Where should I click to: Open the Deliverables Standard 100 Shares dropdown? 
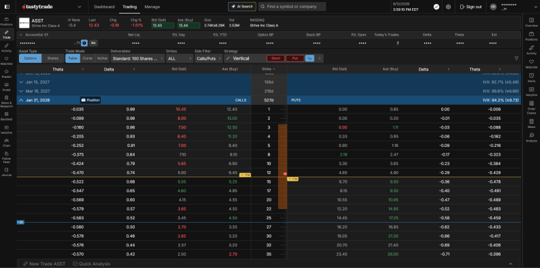[138, 58]
